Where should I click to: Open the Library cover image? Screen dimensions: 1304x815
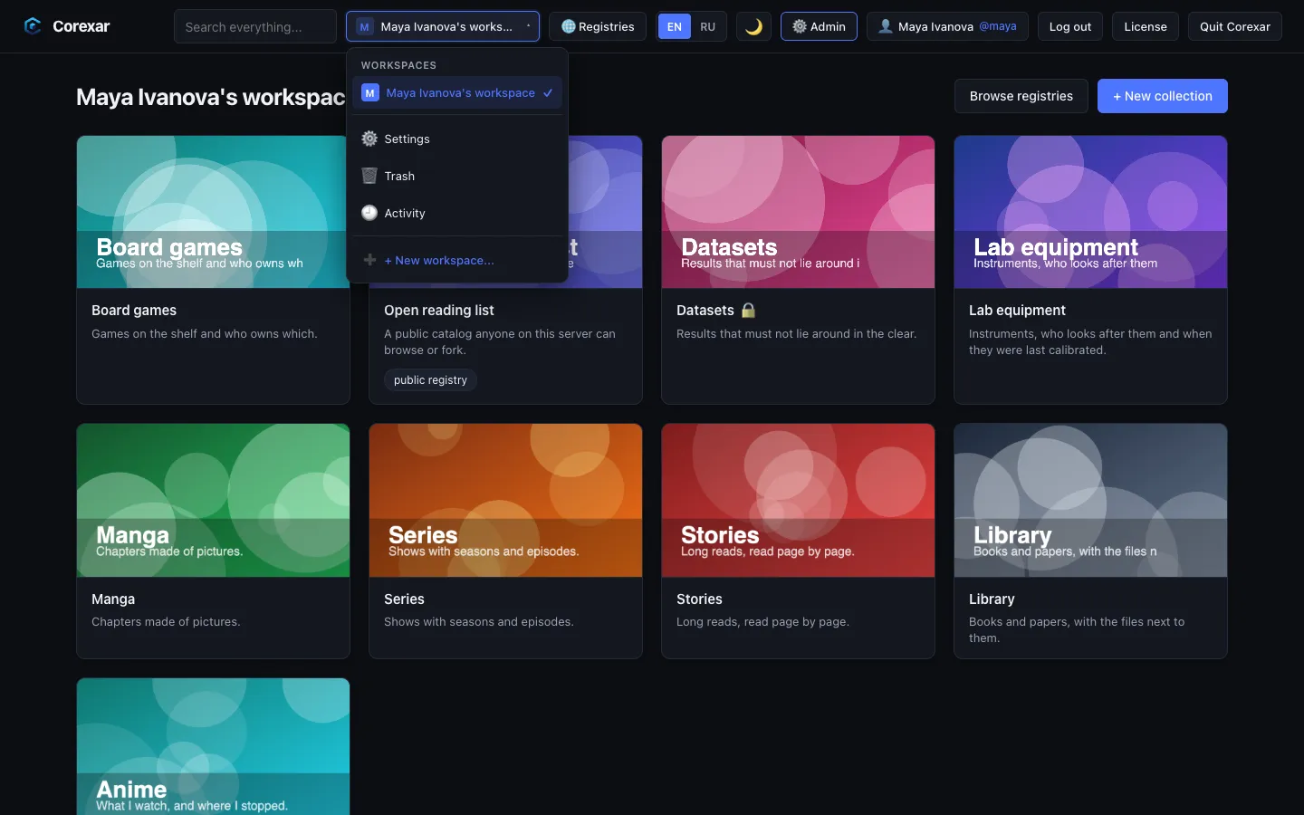click(x=1090, y=501)
